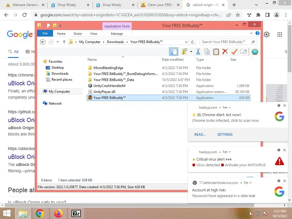Click READ... on the Chrome Alert notification
Viewport: 292px width, 219px height.
[200, 135]
